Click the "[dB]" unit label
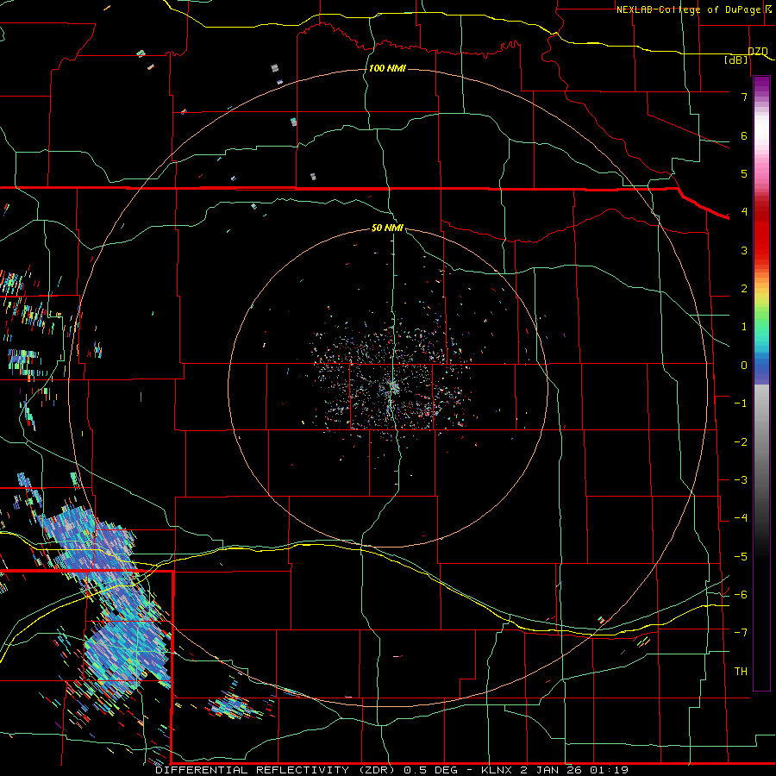The height and width of the screenshot is (776, 776). click(736, 59)
